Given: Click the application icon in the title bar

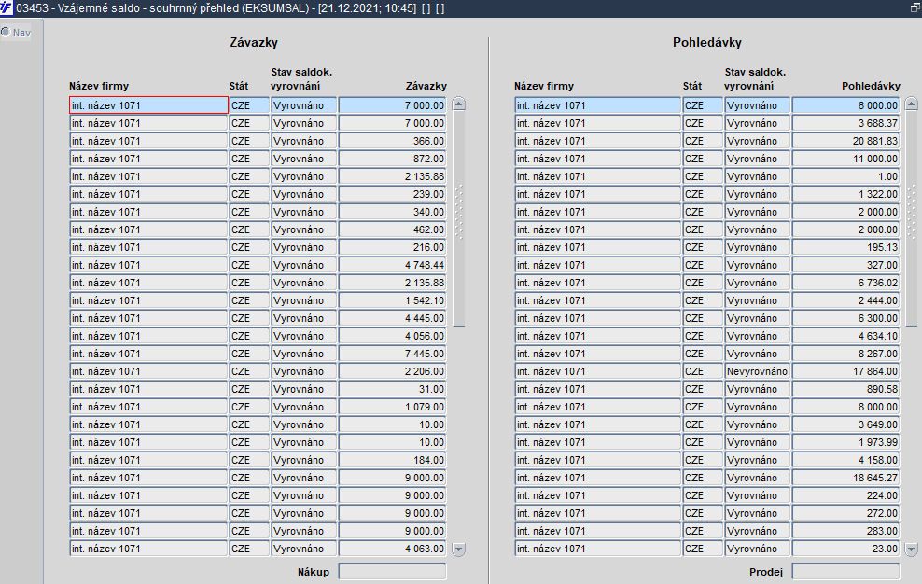Looking at the screenshot, I should click(x=7, y=8).
